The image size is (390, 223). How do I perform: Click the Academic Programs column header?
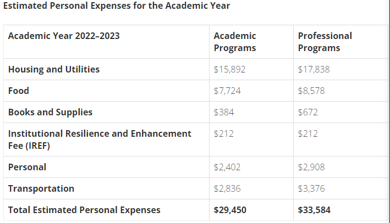click(x=235, y=42)
